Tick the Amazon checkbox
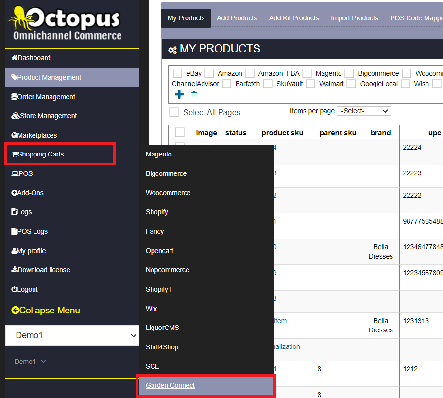 tap(209, 73)
